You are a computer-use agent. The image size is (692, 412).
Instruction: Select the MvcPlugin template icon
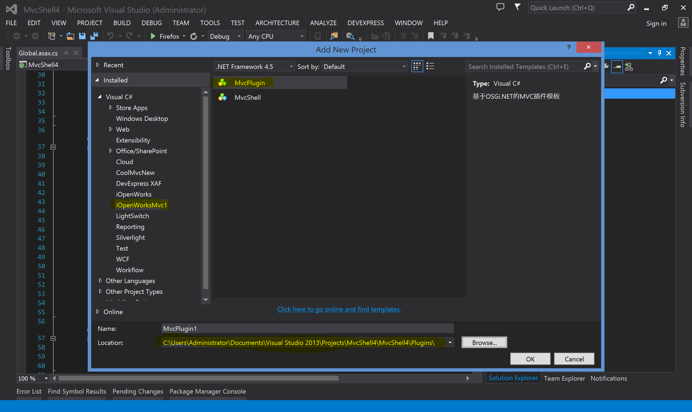click(222, 83)
